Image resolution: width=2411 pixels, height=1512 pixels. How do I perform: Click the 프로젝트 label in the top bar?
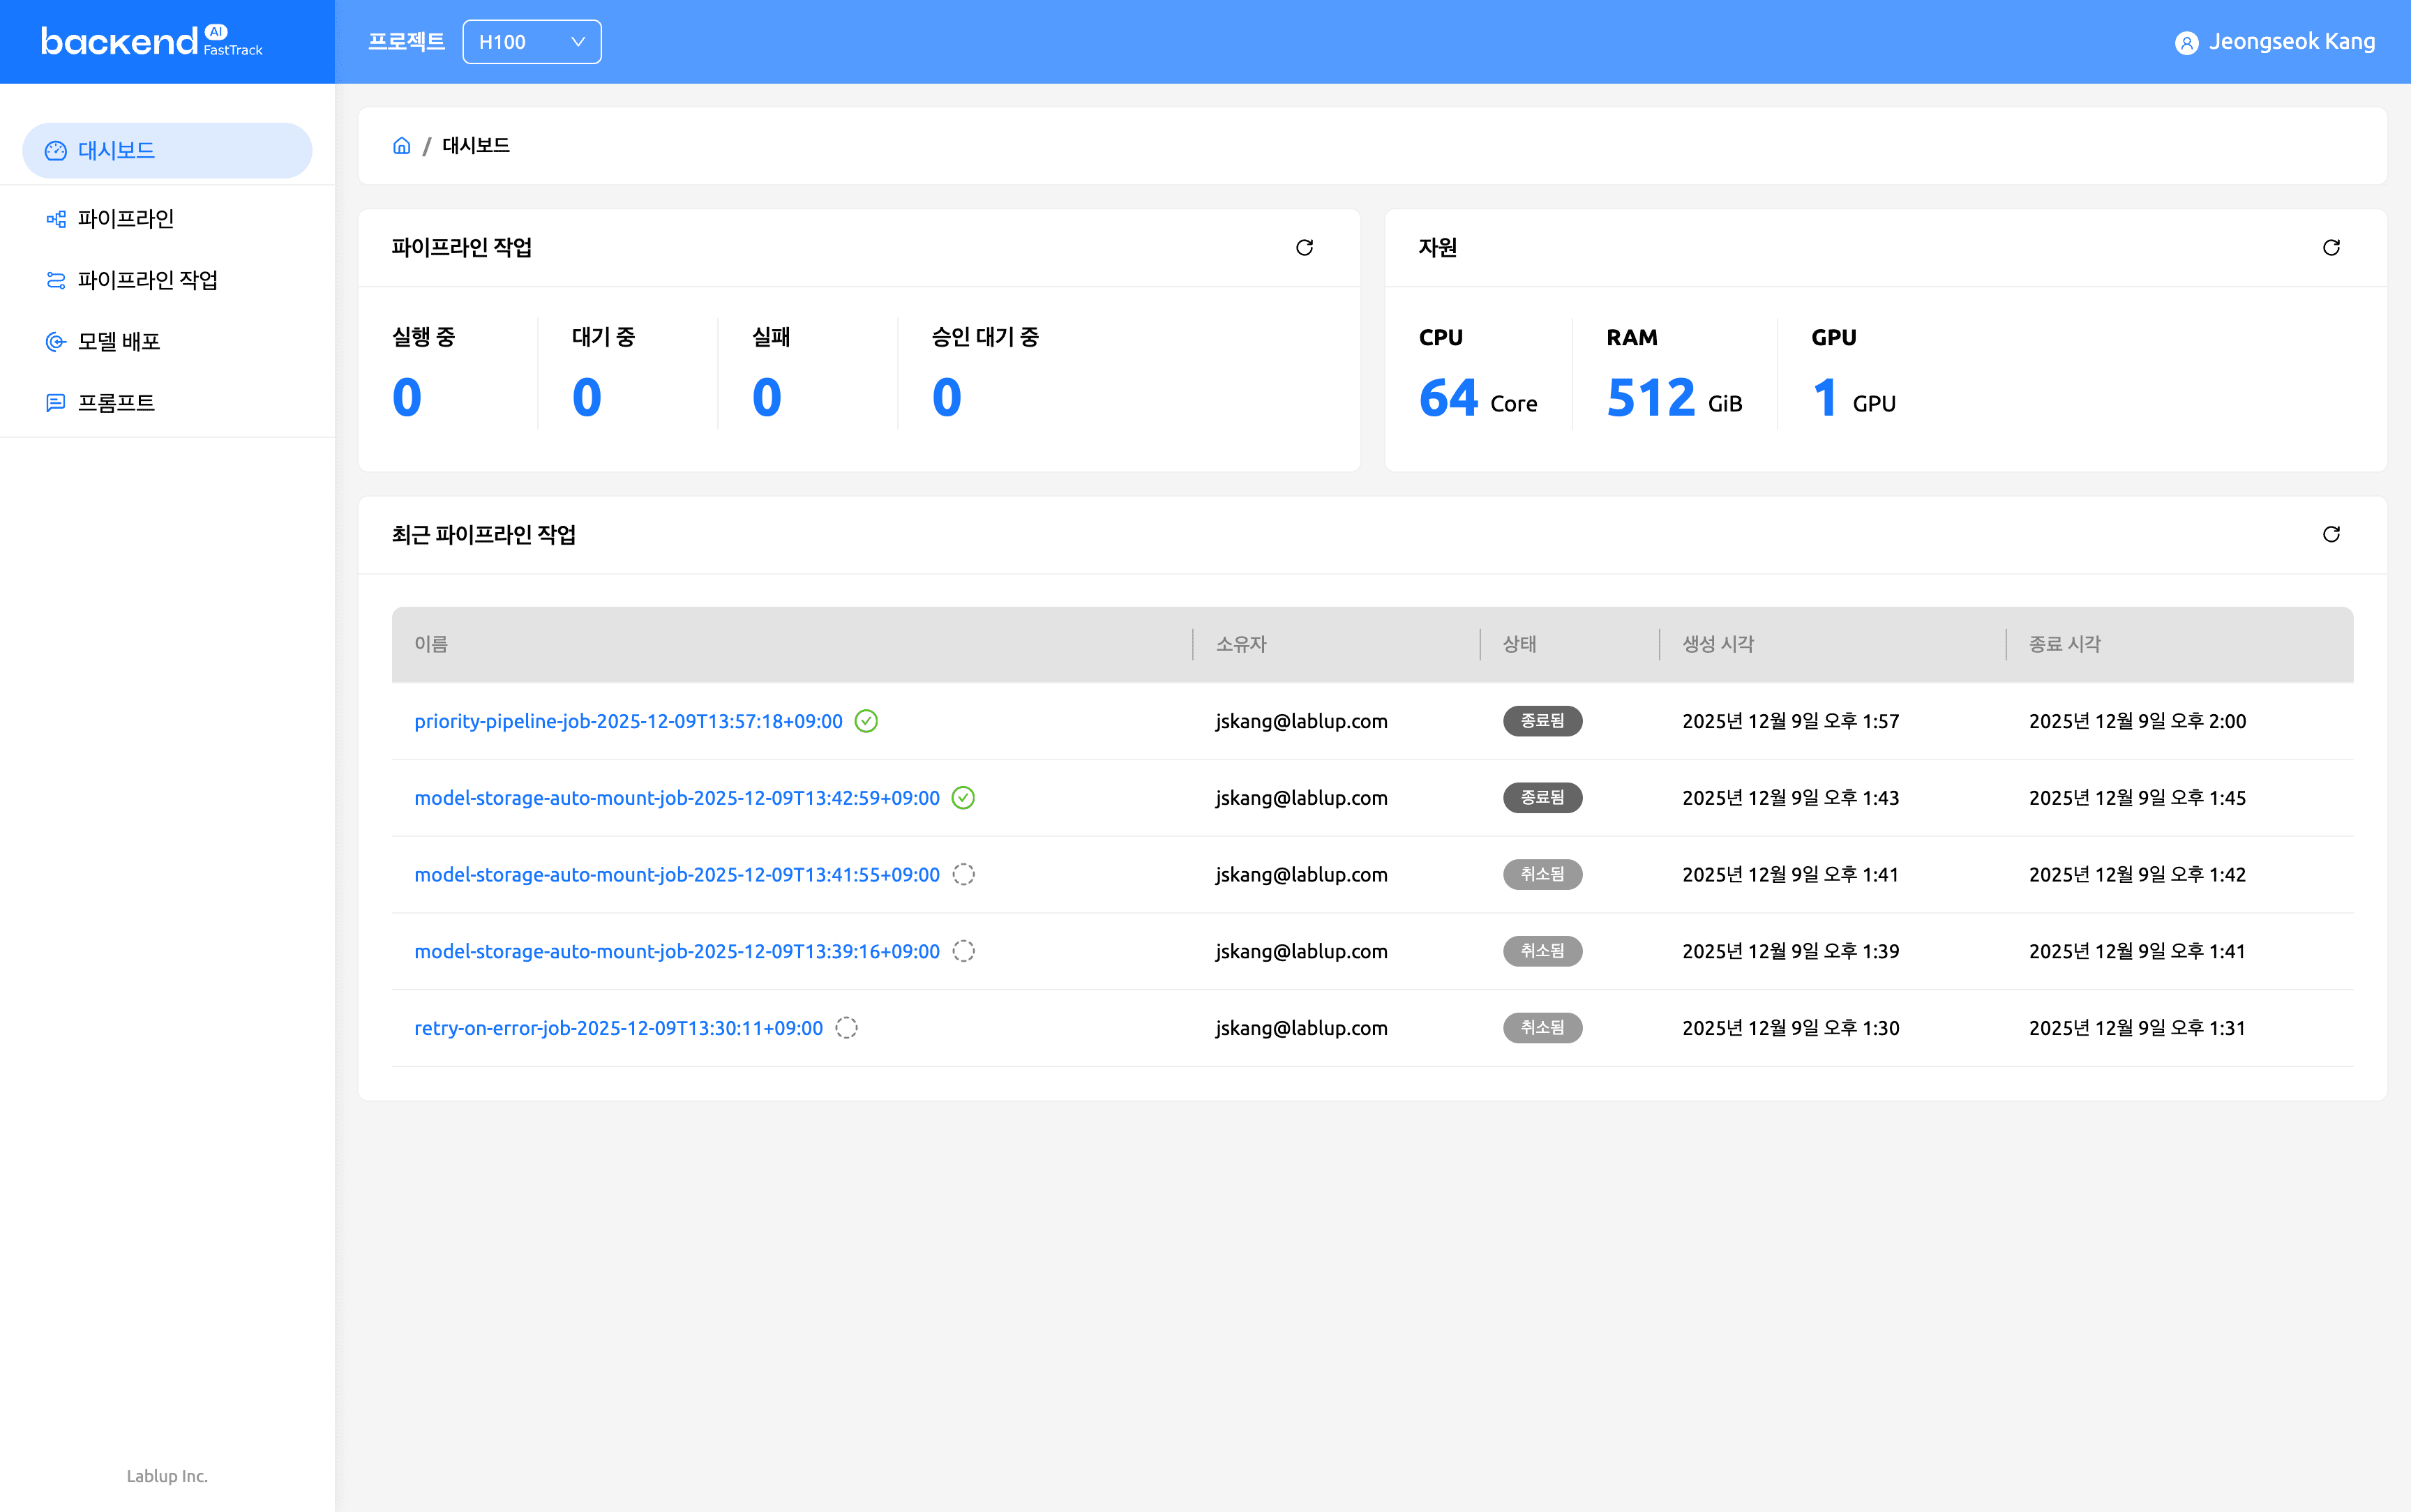(406, 41)
